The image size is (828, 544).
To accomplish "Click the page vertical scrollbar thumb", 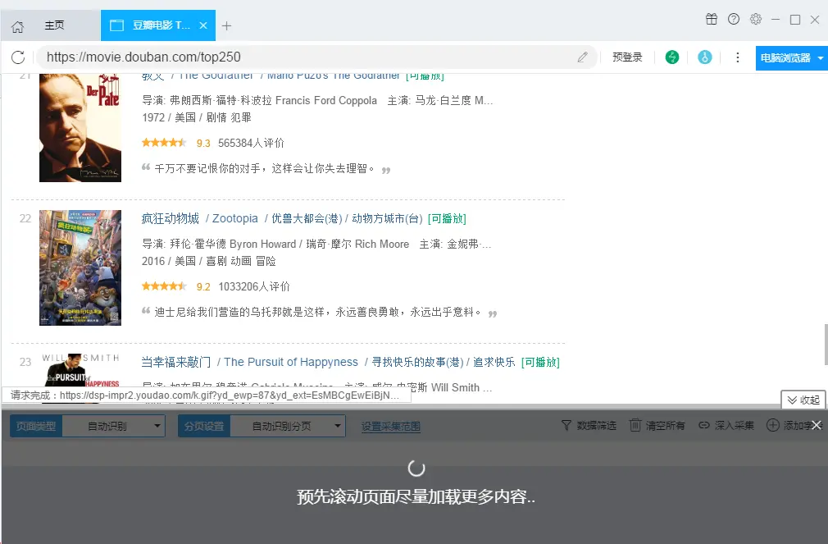I will pos(826,345).
